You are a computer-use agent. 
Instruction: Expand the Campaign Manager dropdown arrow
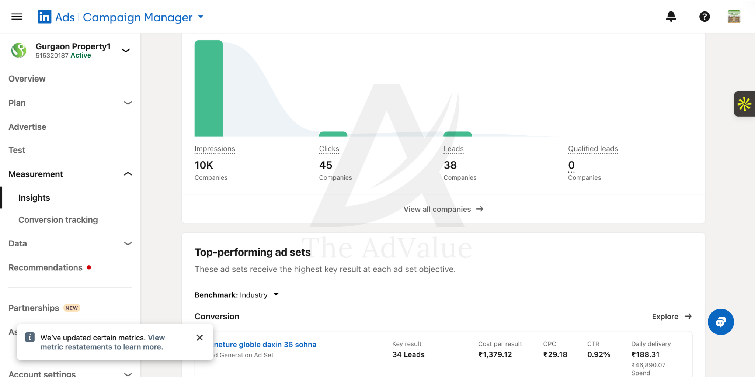point(201,17)
